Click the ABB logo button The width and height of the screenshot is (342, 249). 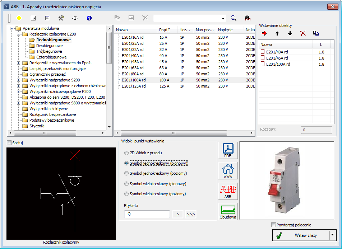[x=228, y=191]
